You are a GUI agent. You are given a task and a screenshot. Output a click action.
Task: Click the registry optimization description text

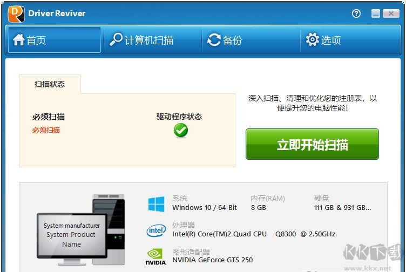click(313, 103)
